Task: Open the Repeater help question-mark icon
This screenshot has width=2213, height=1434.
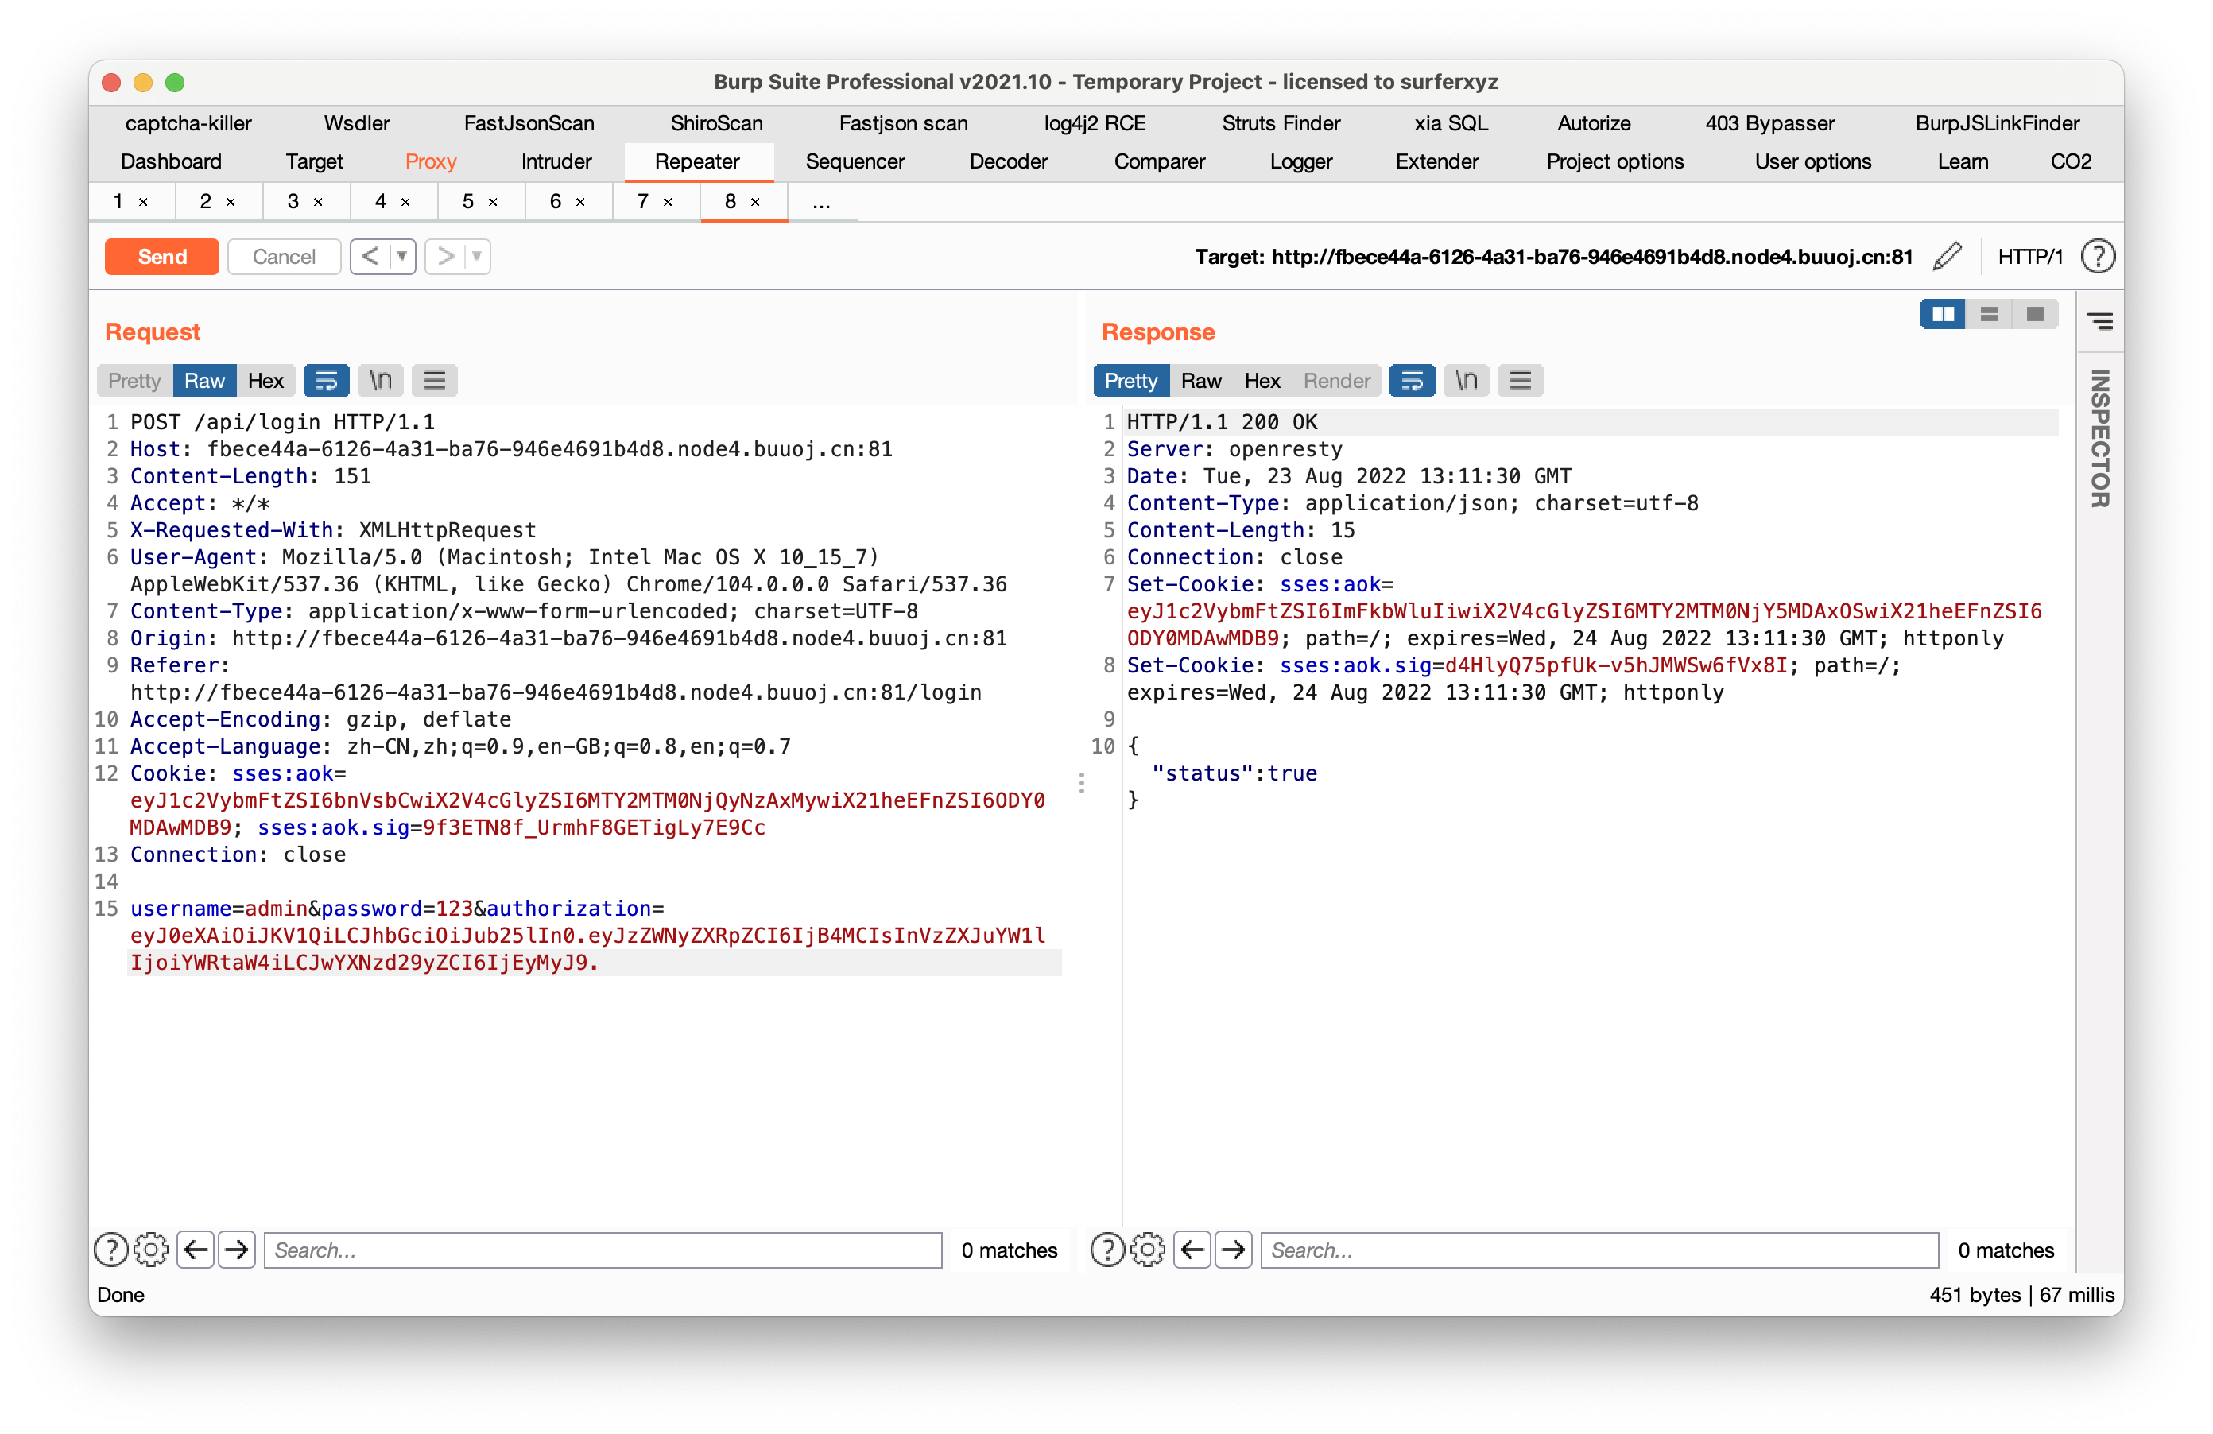Action: pos(2098,257)
